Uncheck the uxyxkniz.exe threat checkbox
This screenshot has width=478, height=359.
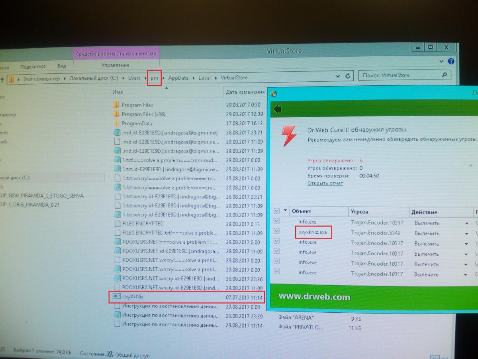276,231
